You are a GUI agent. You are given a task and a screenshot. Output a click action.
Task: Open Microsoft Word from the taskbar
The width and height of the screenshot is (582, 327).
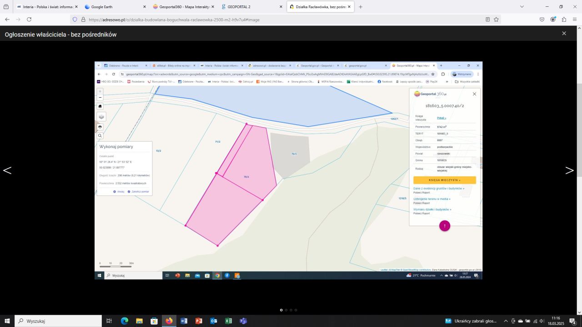(184, 321)
